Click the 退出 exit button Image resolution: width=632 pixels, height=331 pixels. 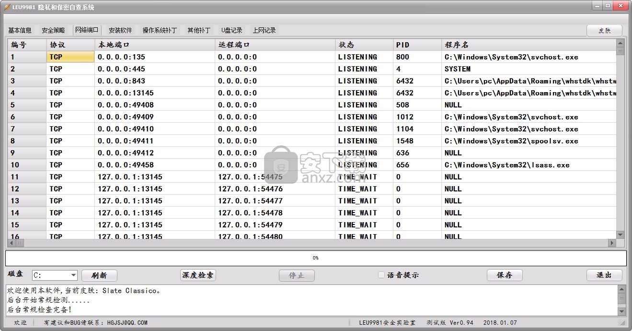coord(604,275)
